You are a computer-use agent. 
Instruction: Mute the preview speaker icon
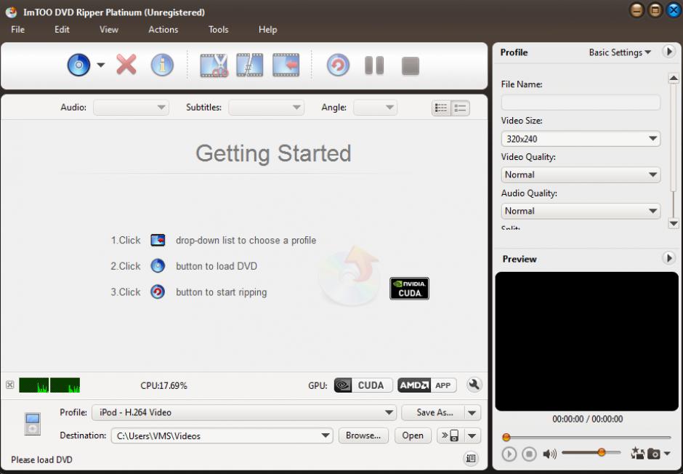point(549,454)
